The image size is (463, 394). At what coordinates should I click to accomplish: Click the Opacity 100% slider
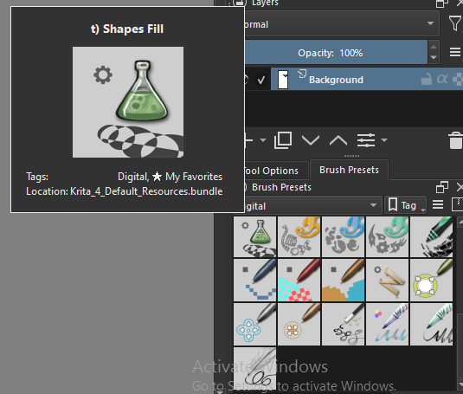tap(336, 53)
